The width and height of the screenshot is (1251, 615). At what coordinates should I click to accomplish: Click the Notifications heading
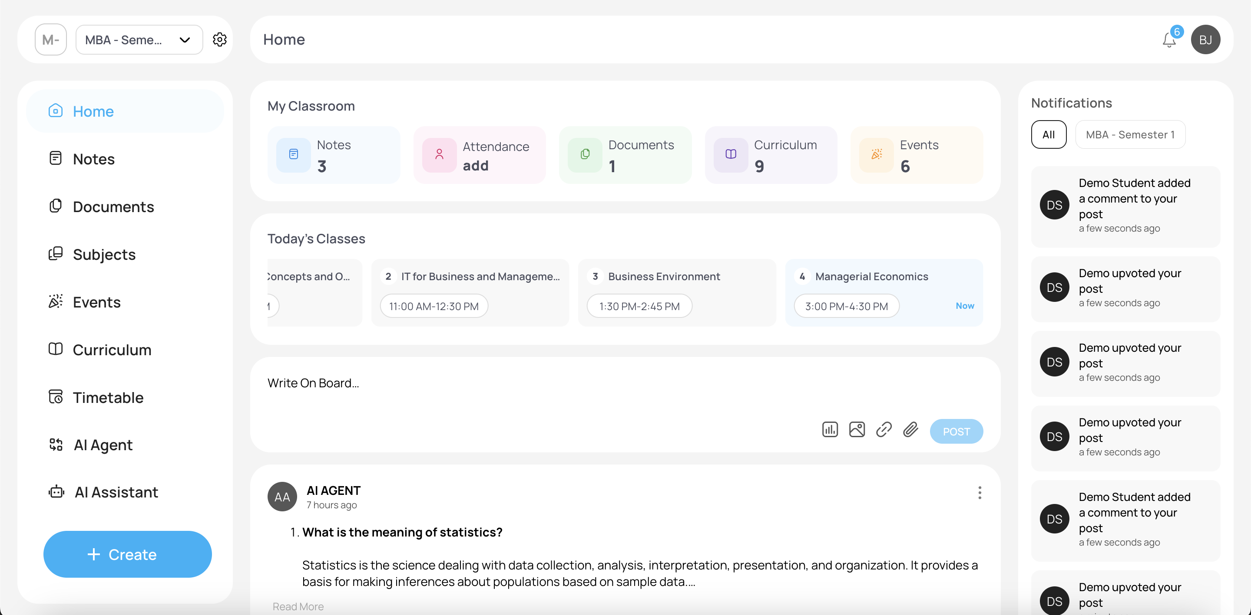tap(1071, 103)
